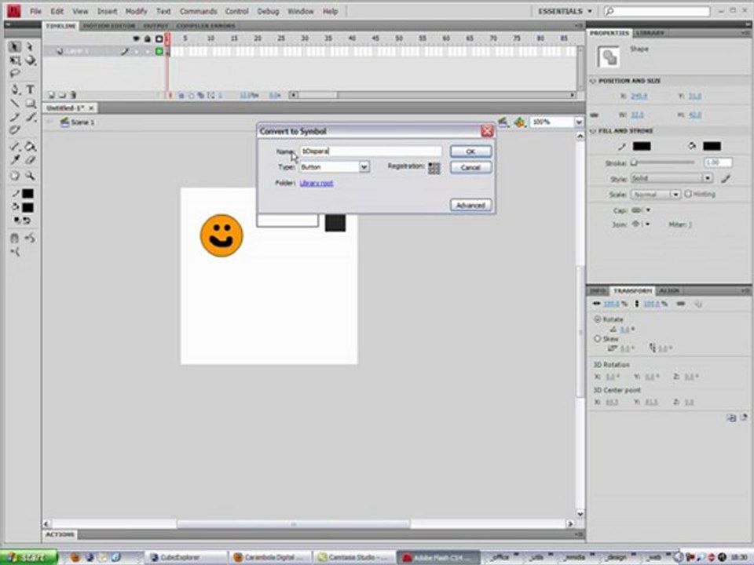The image size is (754, 565).
Task: Select the Text tool
Action: point(31,89)
